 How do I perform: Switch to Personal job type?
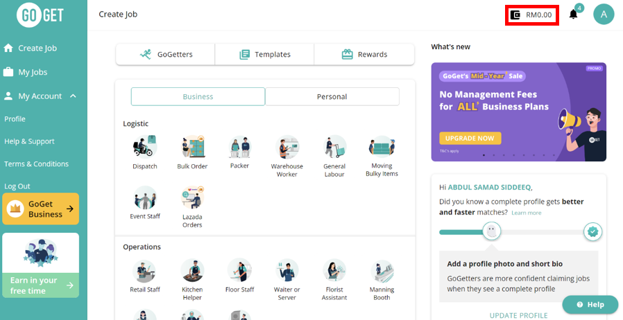(332, 97)
